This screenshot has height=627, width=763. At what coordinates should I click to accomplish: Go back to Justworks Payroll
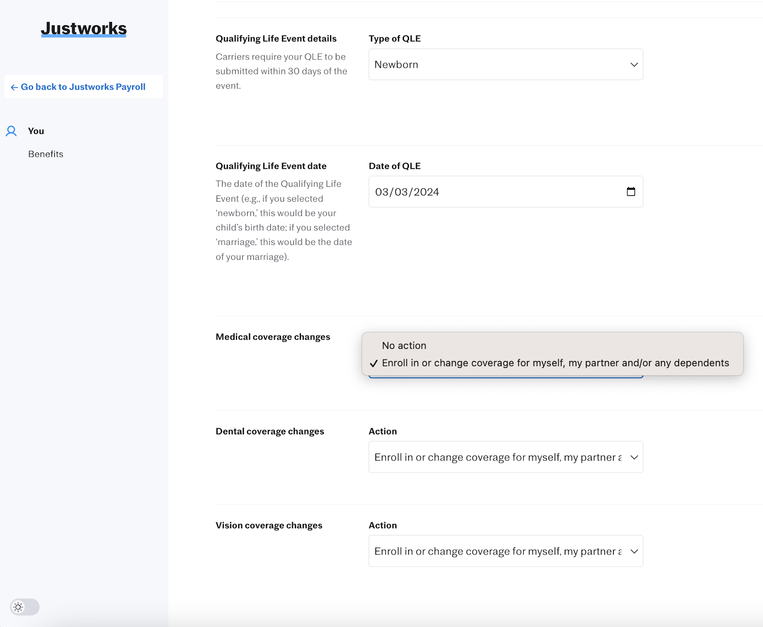(83, 87)
